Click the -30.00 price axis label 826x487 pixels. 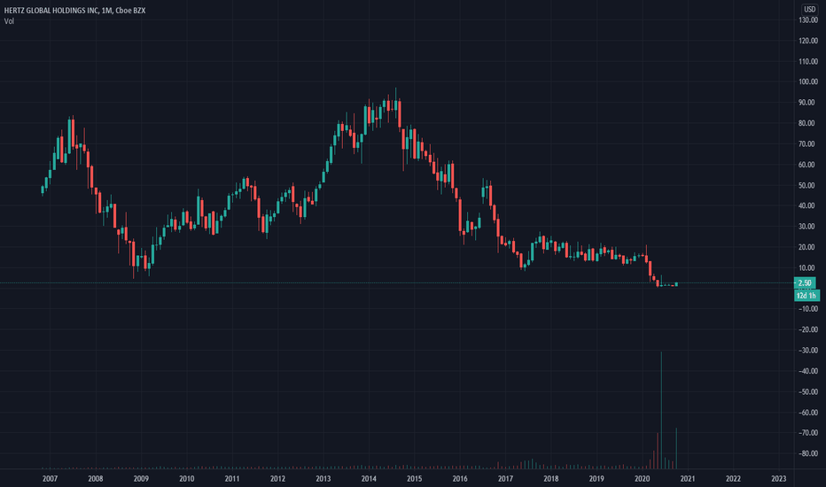(808, 350)
